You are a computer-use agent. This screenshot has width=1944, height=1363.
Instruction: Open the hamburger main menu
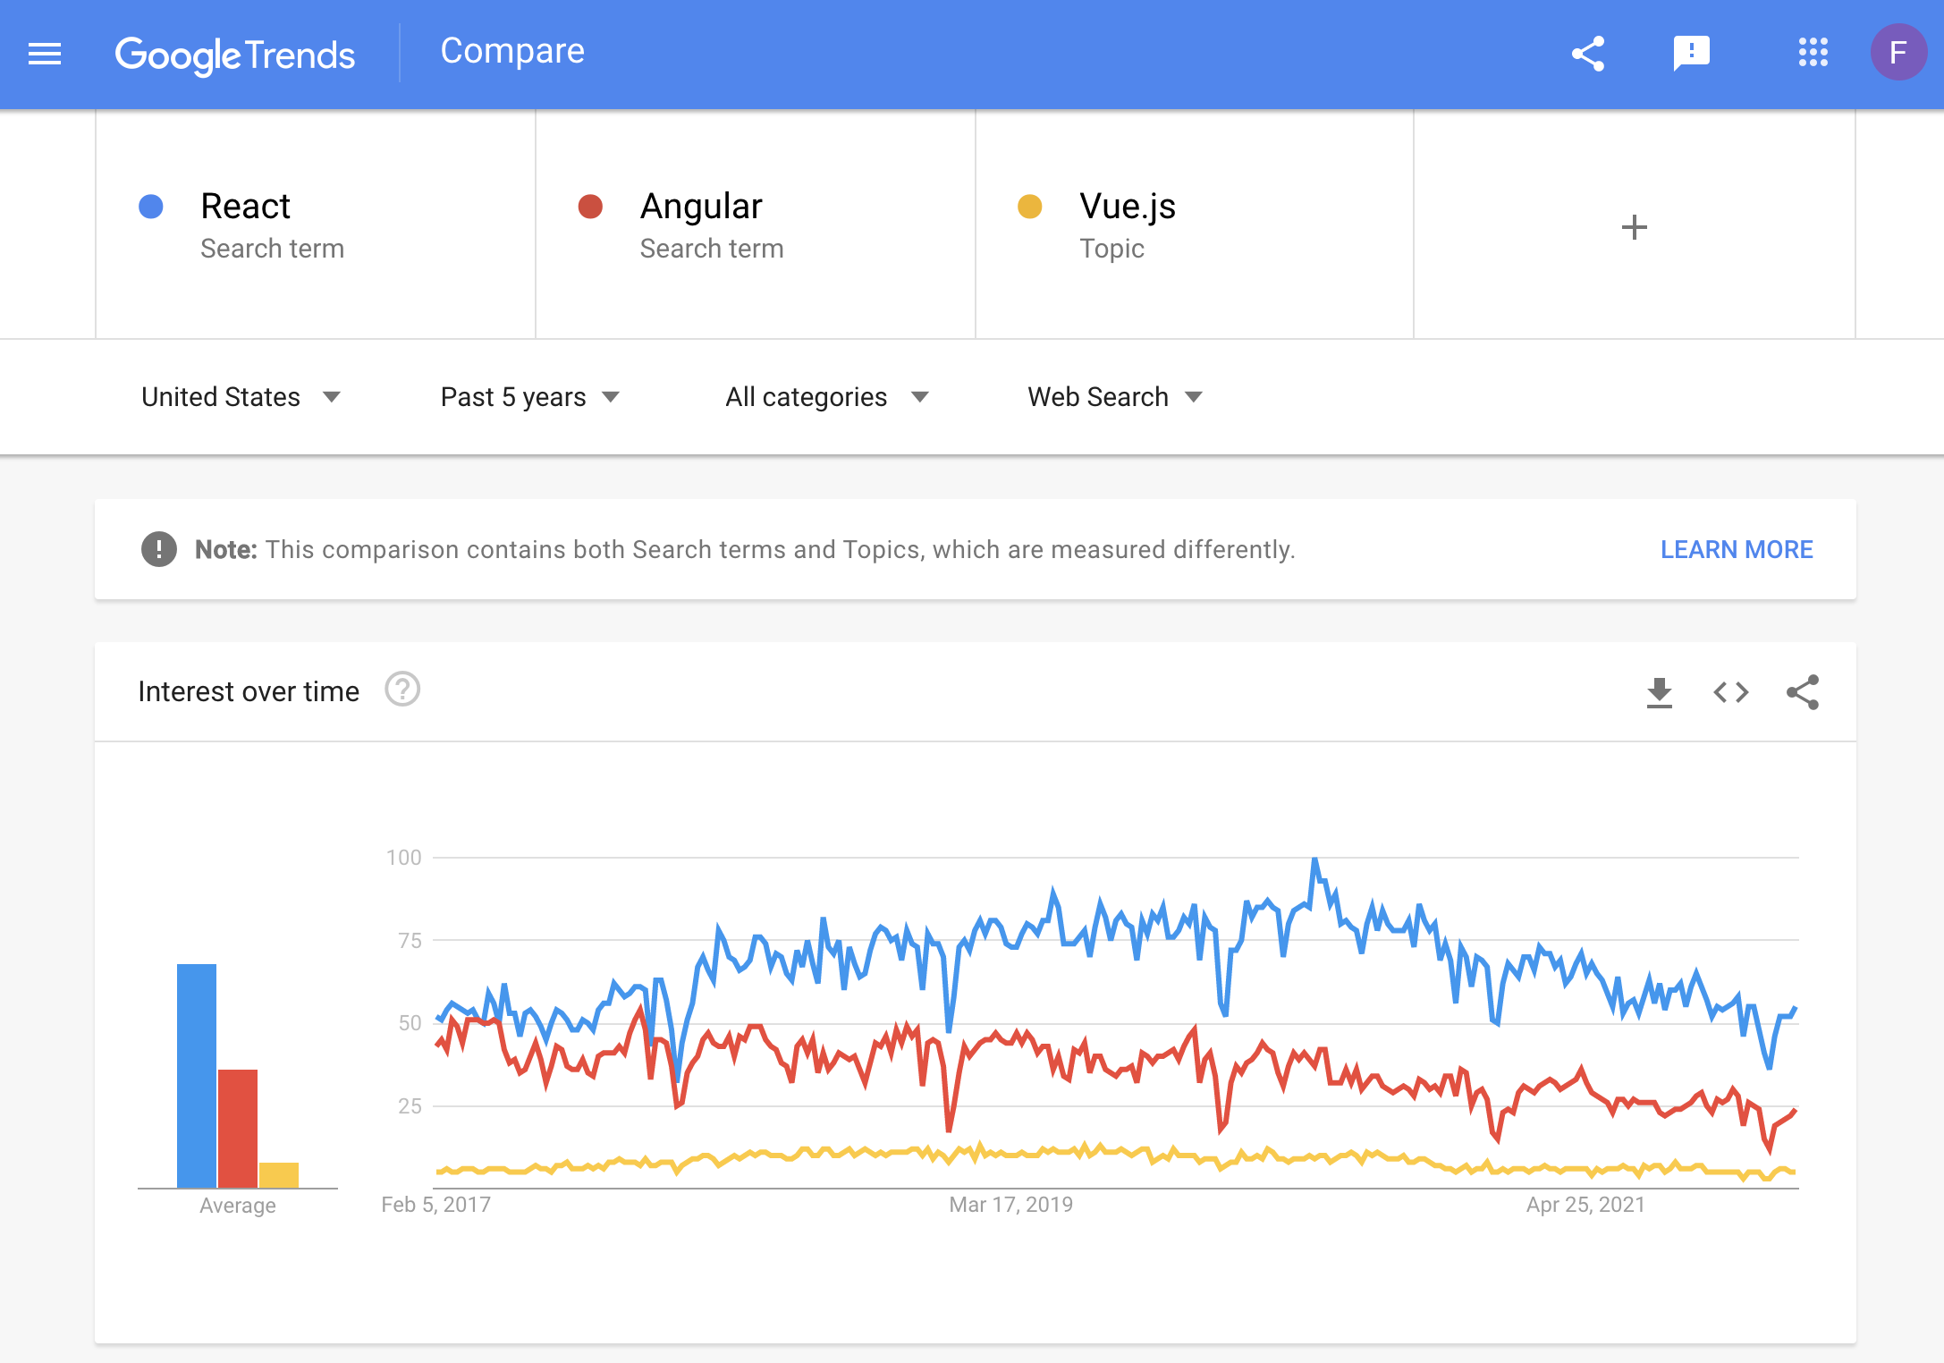tap(45, 55)
